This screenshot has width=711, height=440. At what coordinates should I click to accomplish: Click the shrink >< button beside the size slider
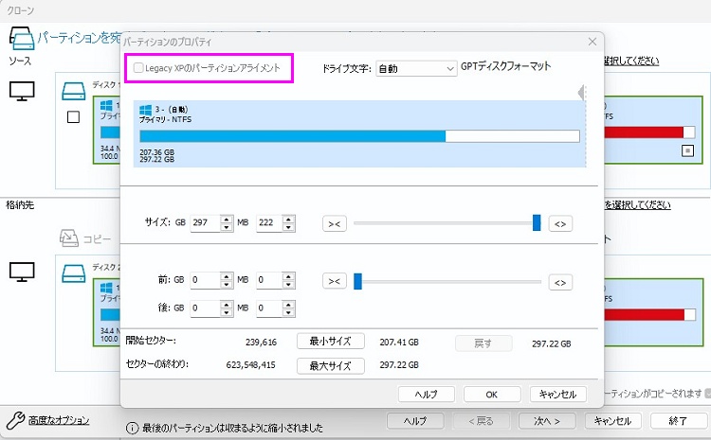click(x=334, y=224)
